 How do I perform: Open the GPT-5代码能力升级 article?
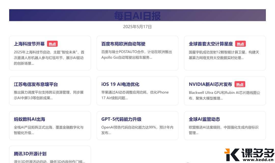coord(121,119)
